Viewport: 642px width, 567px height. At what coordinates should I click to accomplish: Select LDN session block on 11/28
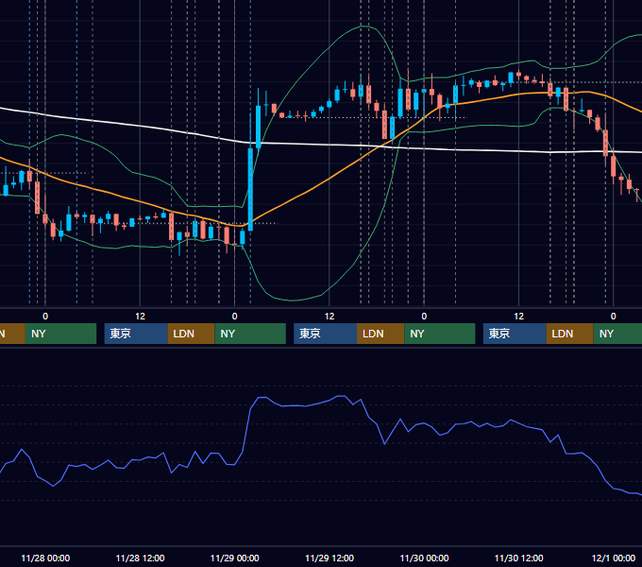pyautogui.click(x=192, y=334)
